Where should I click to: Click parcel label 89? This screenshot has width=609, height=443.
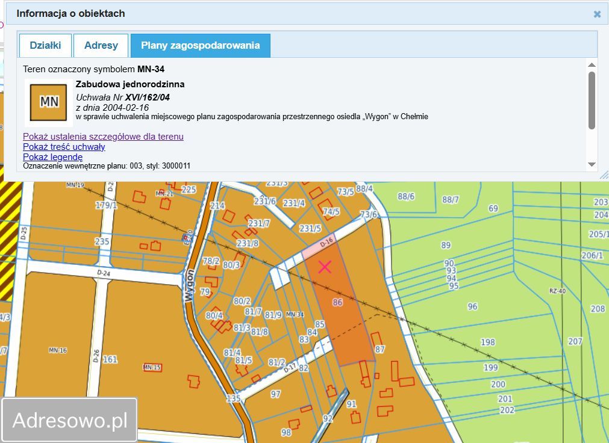tap(446, 246)
